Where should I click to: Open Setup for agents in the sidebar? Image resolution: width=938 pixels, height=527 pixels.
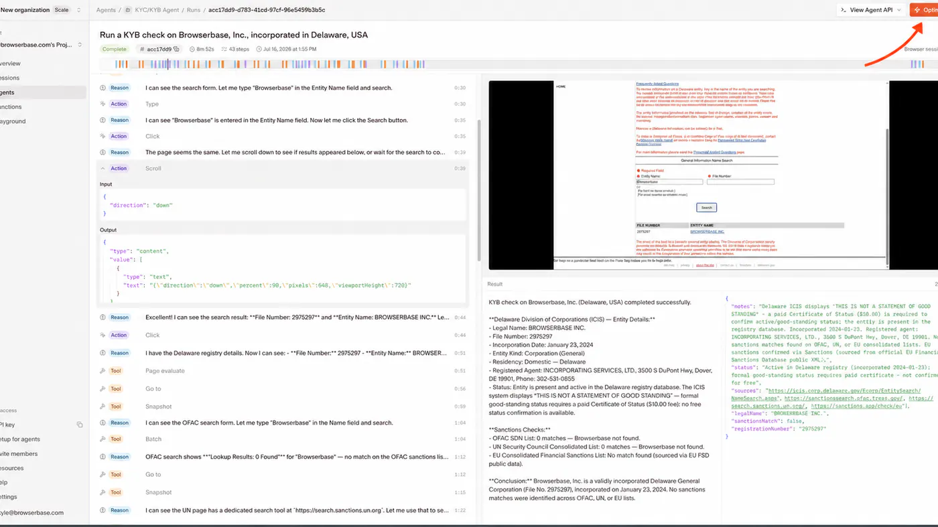point(20,439)
